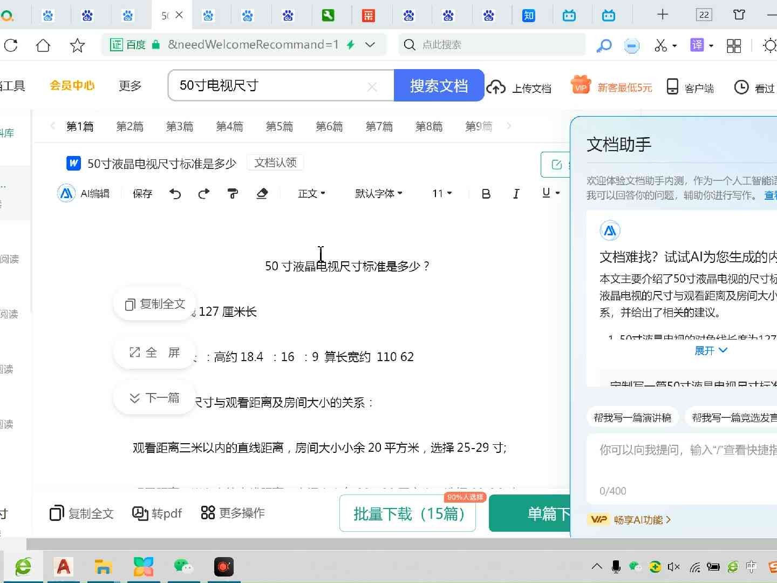Go to 下一篇 next document

coord(155,398)
